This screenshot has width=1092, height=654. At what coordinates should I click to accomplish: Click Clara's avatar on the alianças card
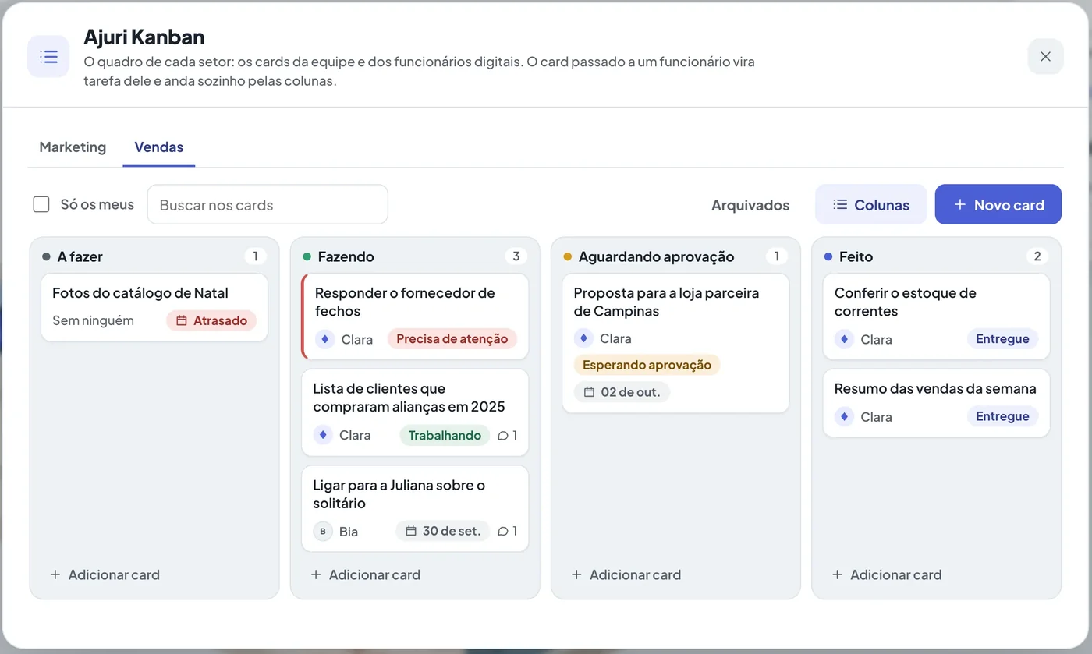point(323,435)
